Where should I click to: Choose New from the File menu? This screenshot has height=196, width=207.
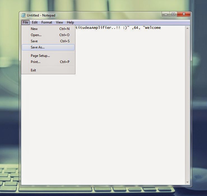48,29
